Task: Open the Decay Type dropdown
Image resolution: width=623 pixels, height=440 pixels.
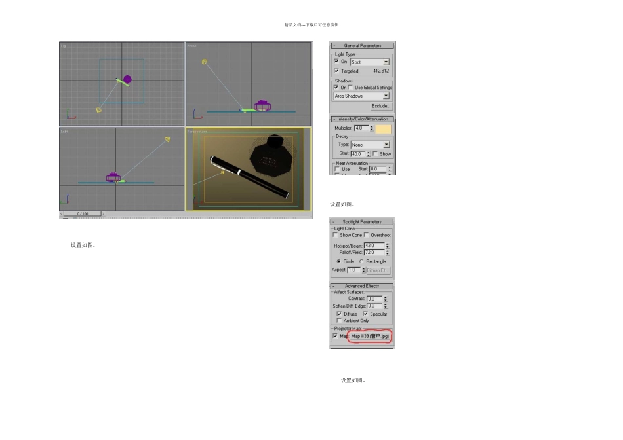Action: [x=370, y=145]
